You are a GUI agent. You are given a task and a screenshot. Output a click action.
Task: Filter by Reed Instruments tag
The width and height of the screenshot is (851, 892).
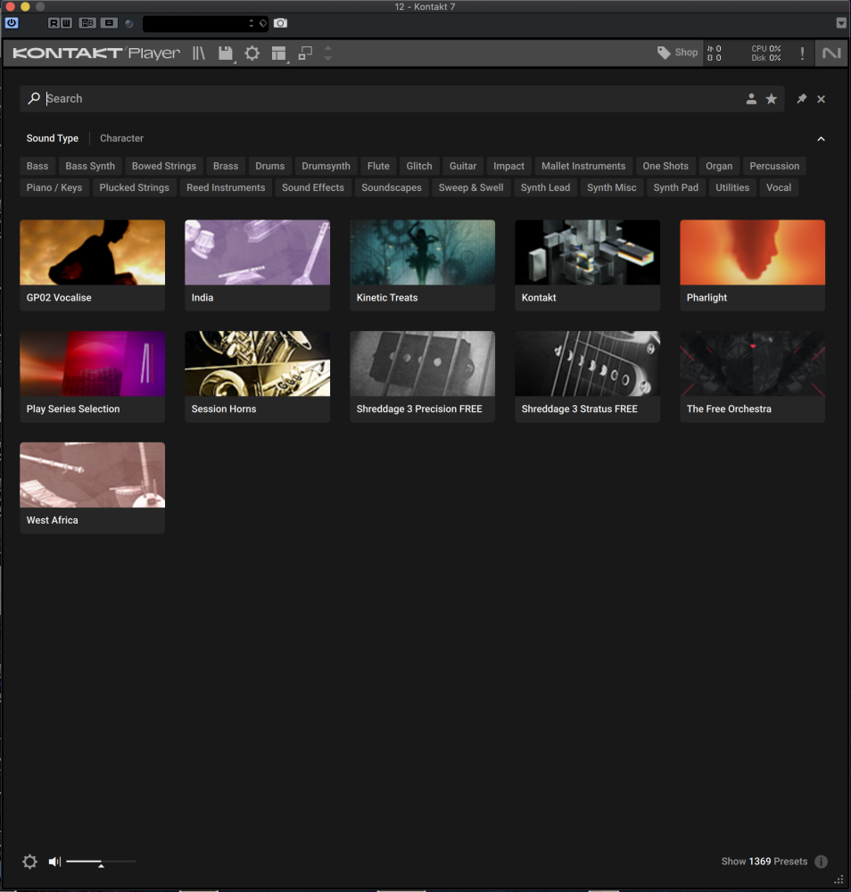point(226,187)
